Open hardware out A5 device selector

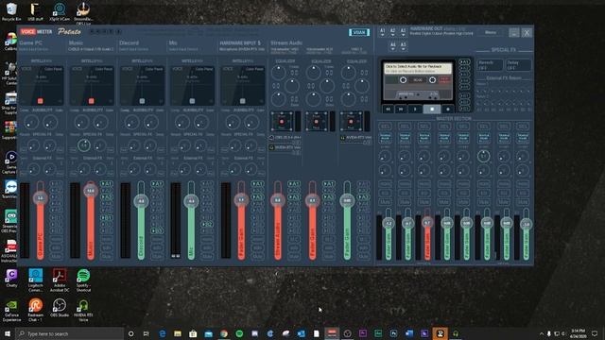(x=403, y=46)
